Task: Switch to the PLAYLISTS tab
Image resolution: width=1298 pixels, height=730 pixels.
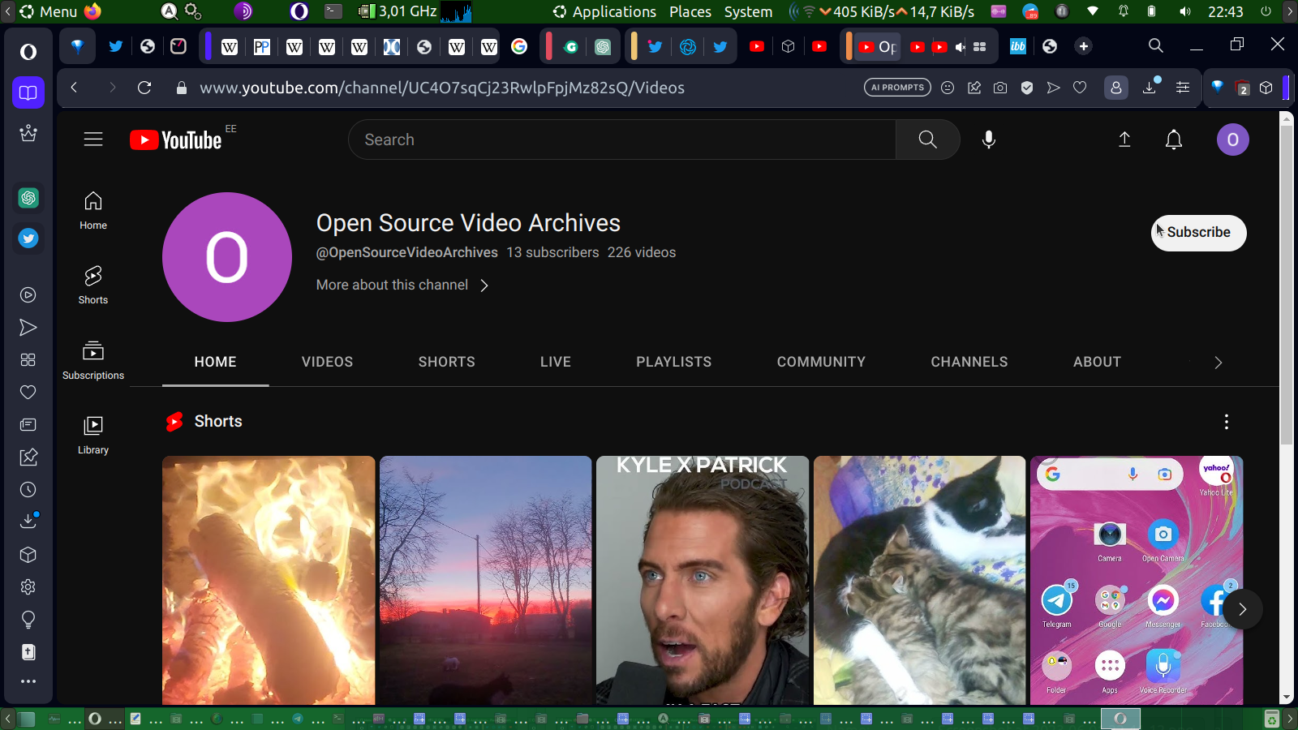Action: 673,362
